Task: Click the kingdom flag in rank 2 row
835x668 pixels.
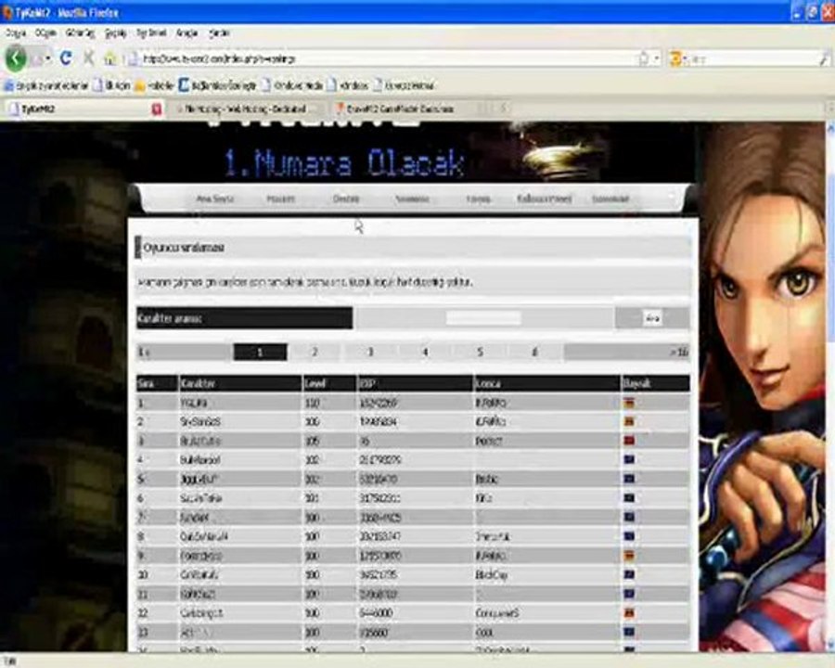Action: click(x=629, y=422)
